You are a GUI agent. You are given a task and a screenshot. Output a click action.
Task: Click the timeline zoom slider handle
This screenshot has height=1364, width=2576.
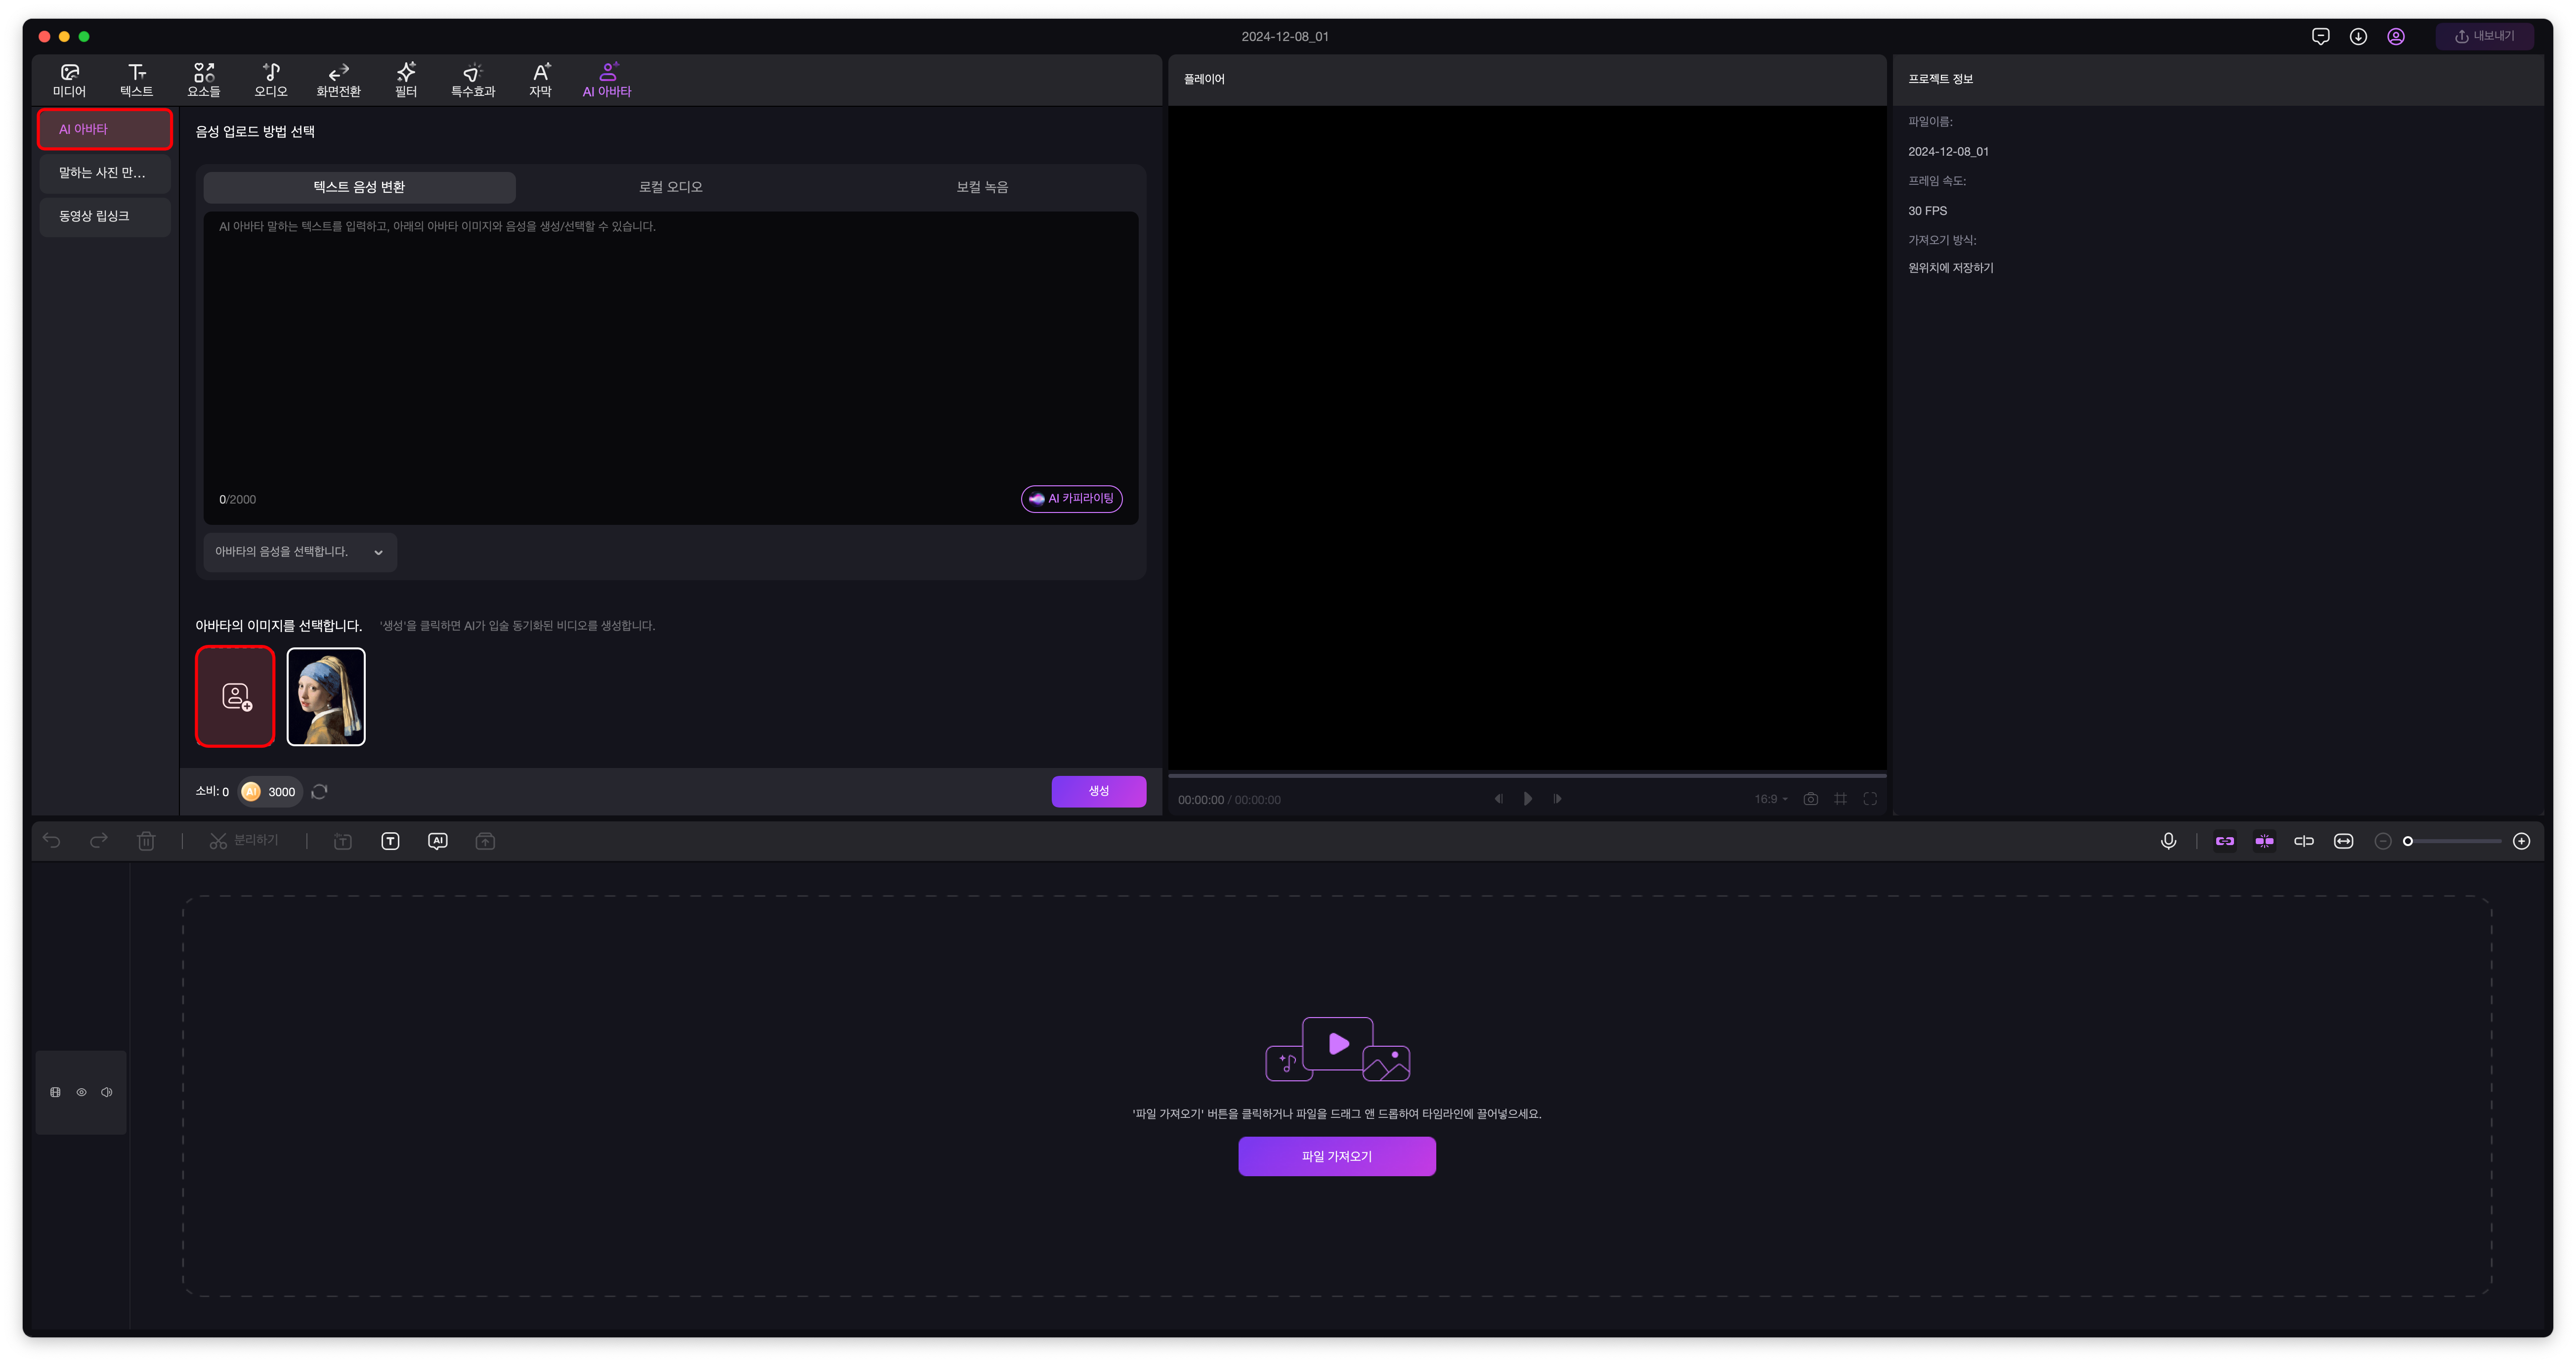(x=2408, y=841)
